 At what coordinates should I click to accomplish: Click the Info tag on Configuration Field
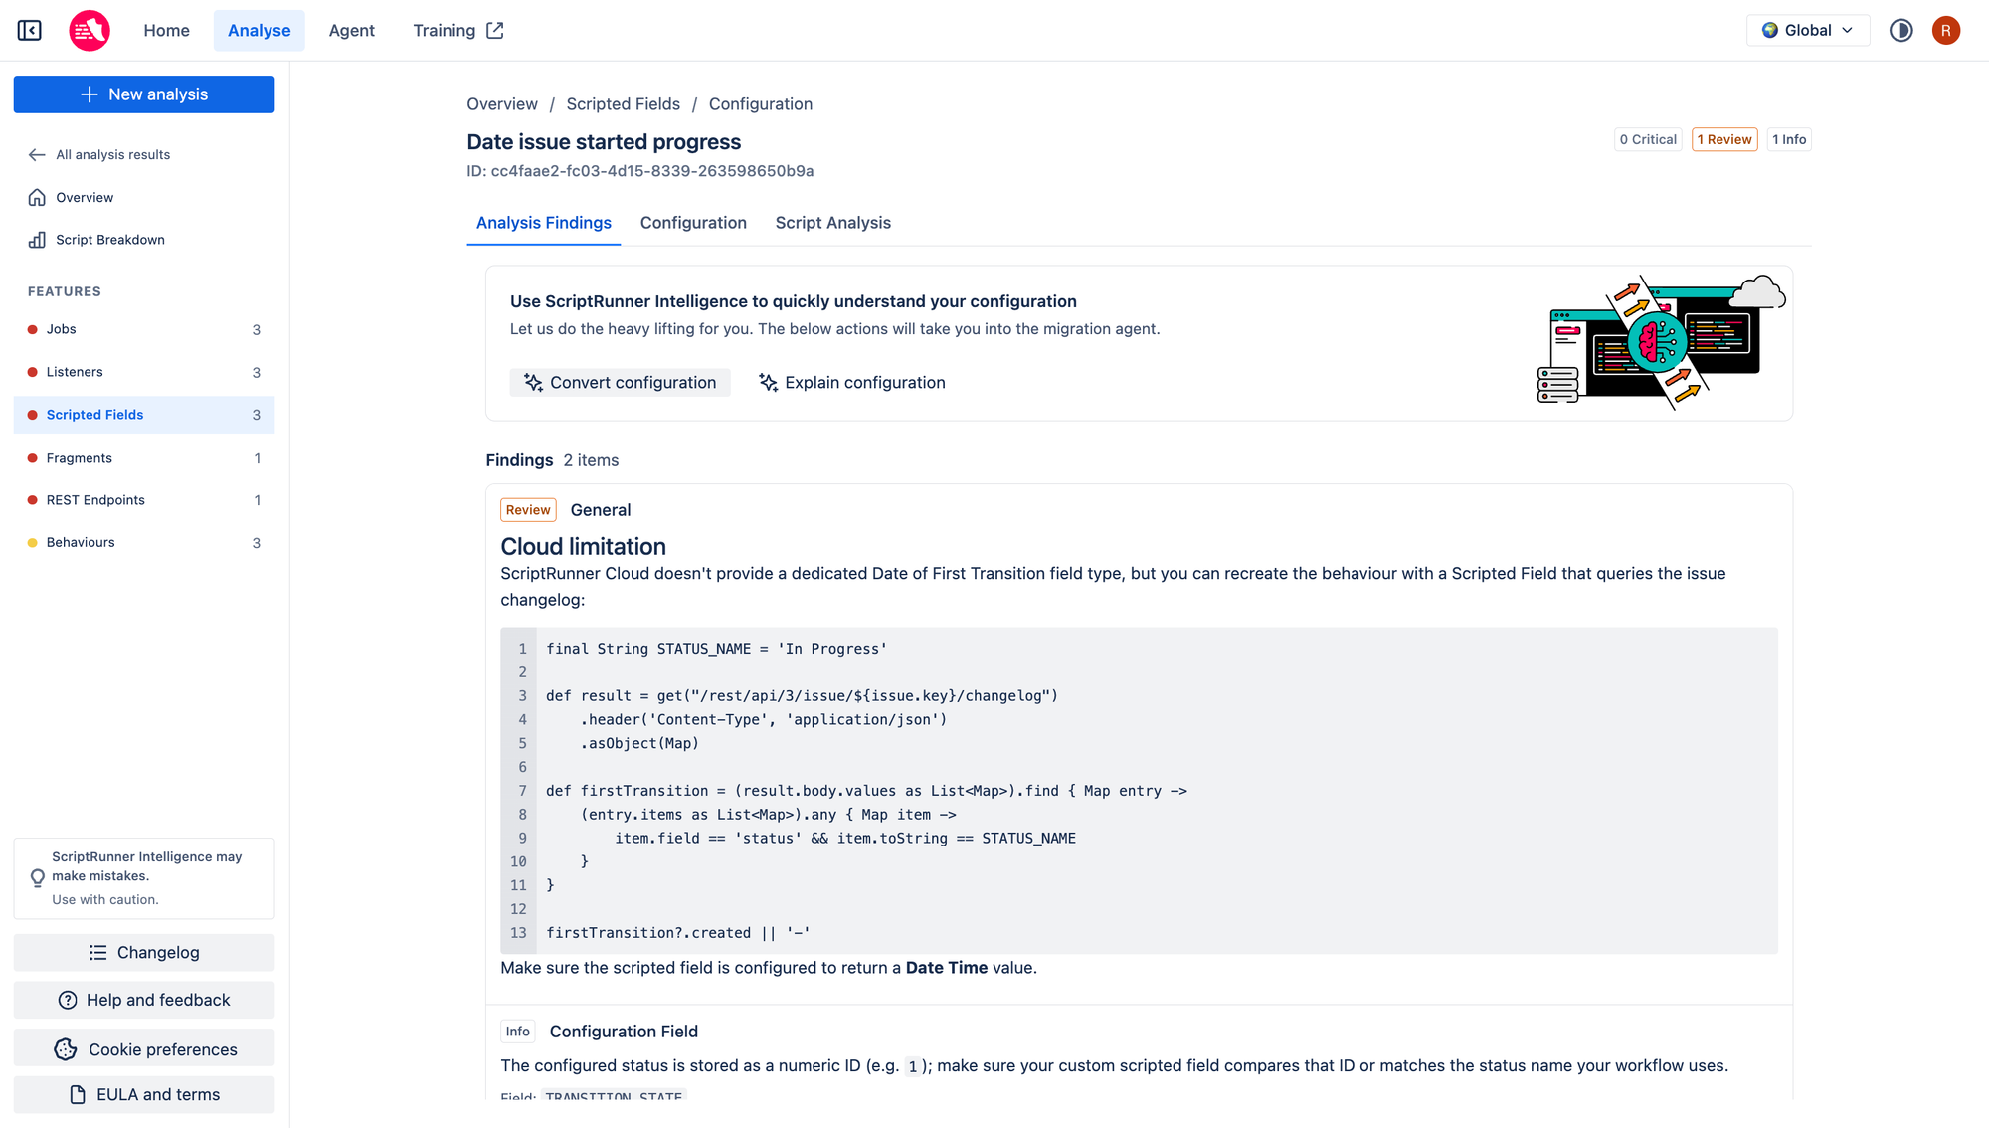coord(518,1033)
